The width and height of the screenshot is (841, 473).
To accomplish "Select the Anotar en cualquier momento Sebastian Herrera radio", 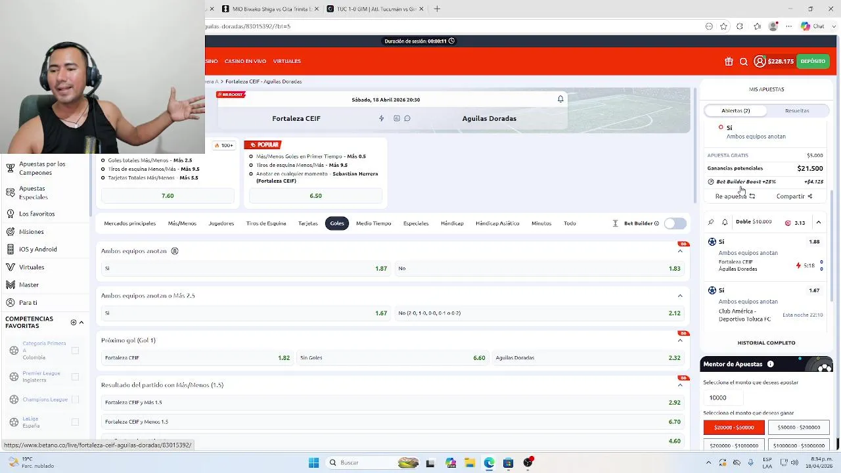I will coord(251,174).
